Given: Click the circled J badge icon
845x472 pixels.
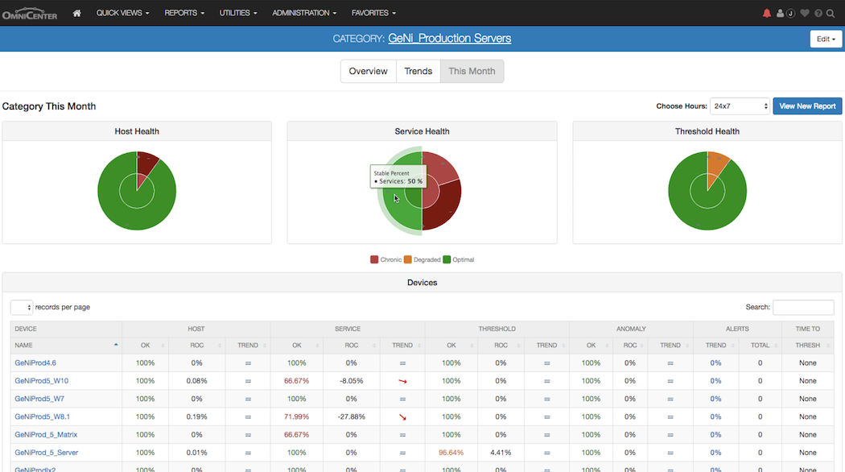Looking at the screenshot, I should 790,13.
